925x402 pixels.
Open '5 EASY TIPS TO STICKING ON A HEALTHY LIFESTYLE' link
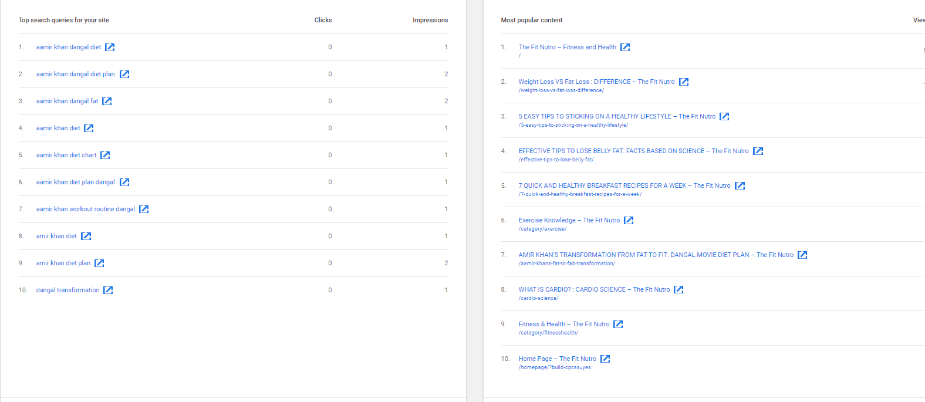coord(617,116)
